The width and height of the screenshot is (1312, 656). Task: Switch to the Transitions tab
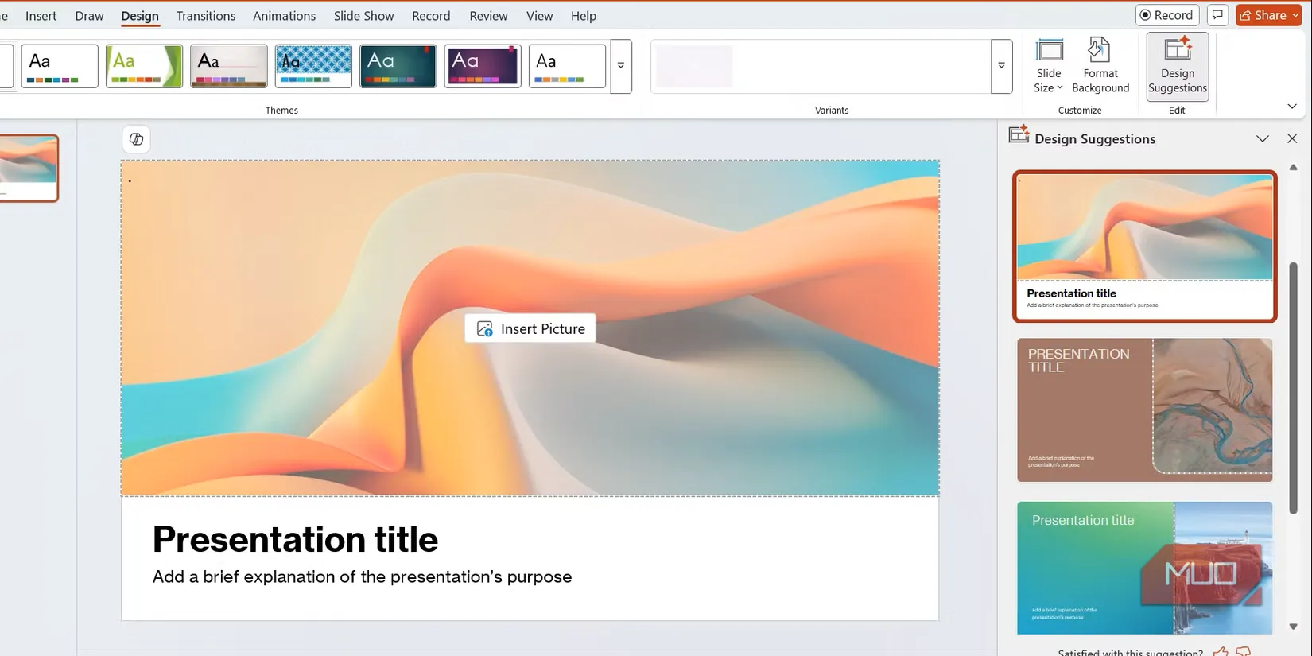(205, 16)
